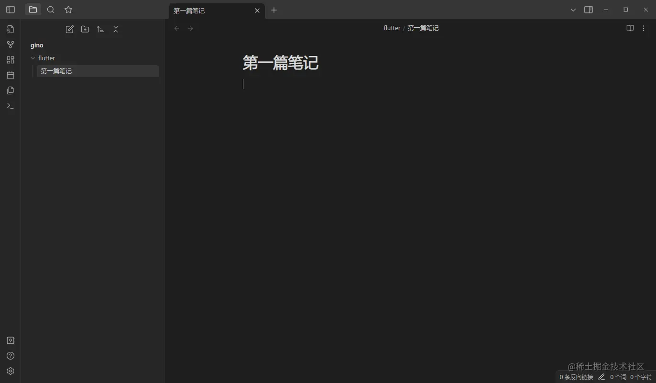The image size is (656, 383).
Task: Minimize the Obsidian window
Action: 606,10
